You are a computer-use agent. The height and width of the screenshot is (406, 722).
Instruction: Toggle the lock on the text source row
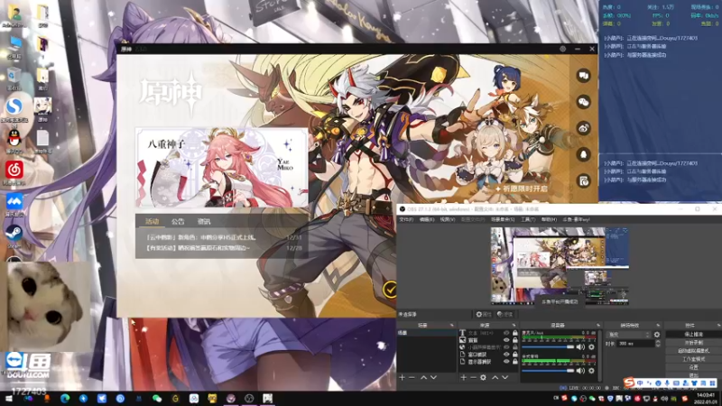pyautogui.click(x=515, y=333)
